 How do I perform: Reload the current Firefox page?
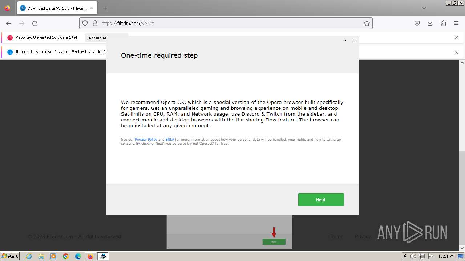tap(35, 23)
